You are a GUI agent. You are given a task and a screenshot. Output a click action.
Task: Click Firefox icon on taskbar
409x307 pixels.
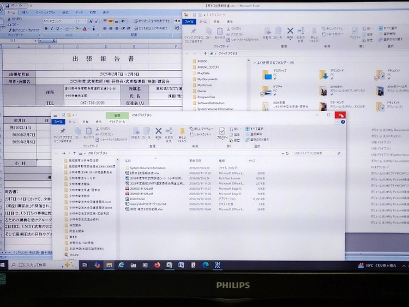click(157, 265)
